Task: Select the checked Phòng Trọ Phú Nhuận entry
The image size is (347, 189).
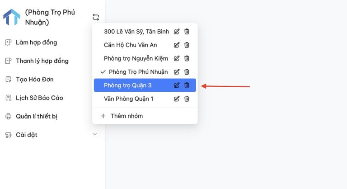Action: click(138, 72)
